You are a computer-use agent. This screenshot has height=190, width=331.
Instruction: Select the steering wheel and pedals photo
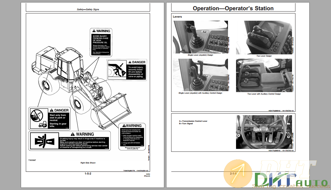[x=264, y=132]
